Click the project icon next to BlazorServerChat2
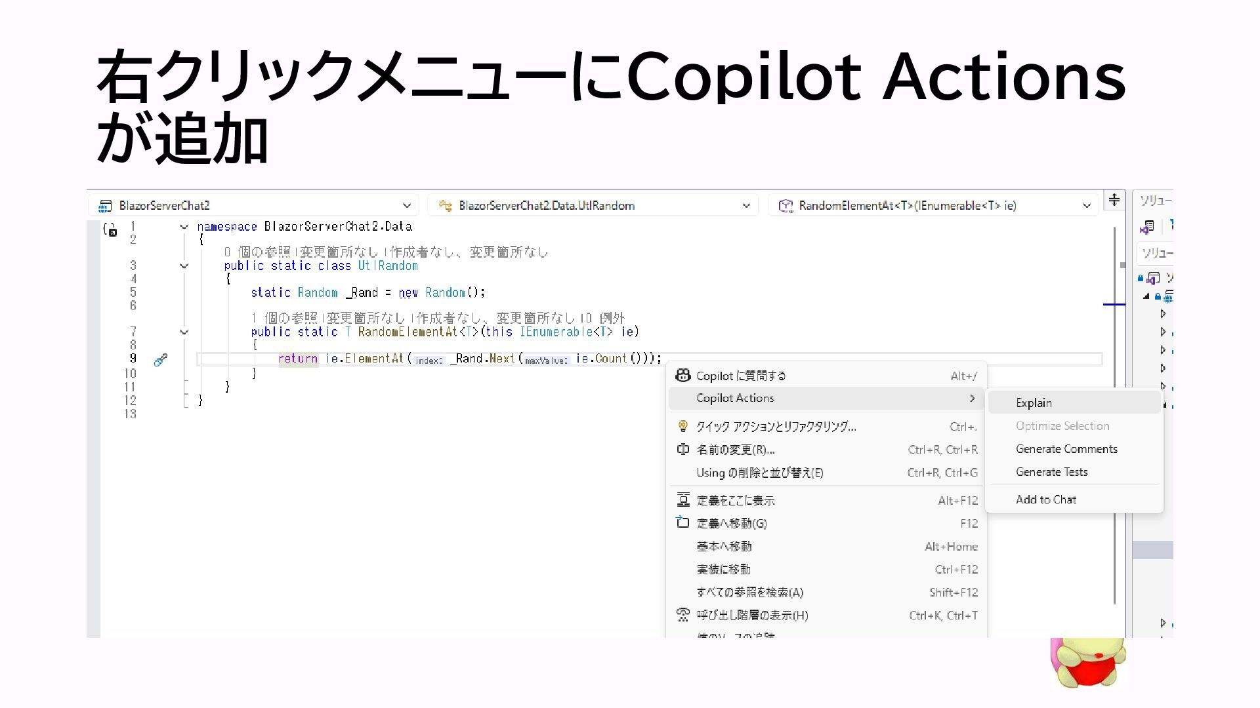This screenshot has width=1260, height=708. click(104, 206)
